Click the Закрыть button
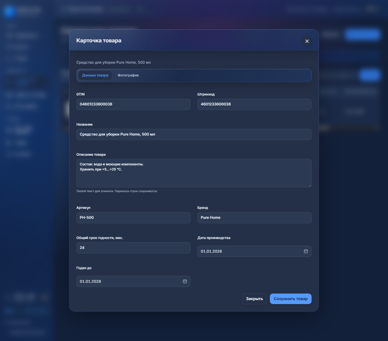 click(254, 299)
